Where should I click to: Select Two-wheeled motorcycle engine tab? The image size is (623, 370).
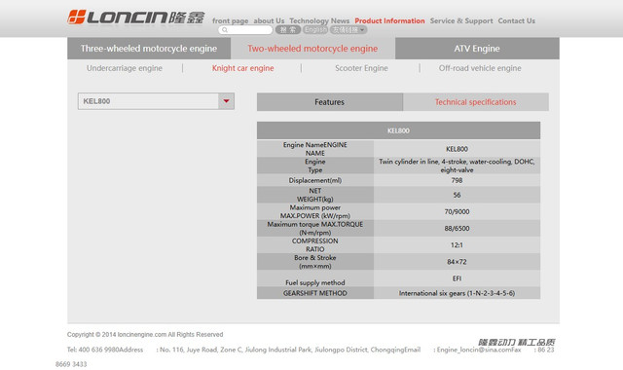312,49
